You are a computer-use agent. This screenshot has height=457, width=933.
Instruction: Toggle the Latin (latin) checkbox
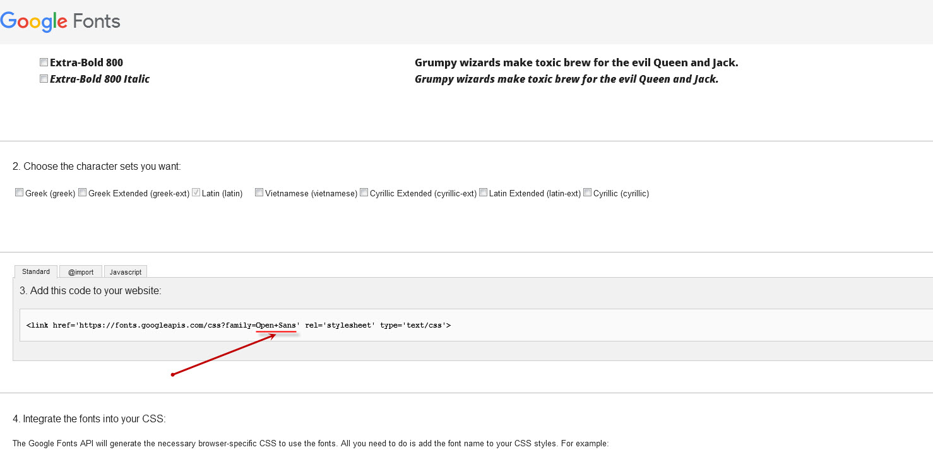(x=196, y=193)
